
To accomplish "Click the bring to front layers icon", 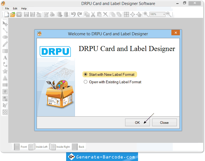I will click(x=113, y=14).
